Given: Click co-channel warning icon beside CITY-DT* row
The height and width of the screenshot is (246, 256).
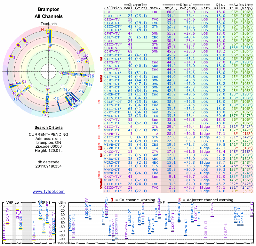Looking at the screenshot, I should pyautogui.click(x=101, y=59).
